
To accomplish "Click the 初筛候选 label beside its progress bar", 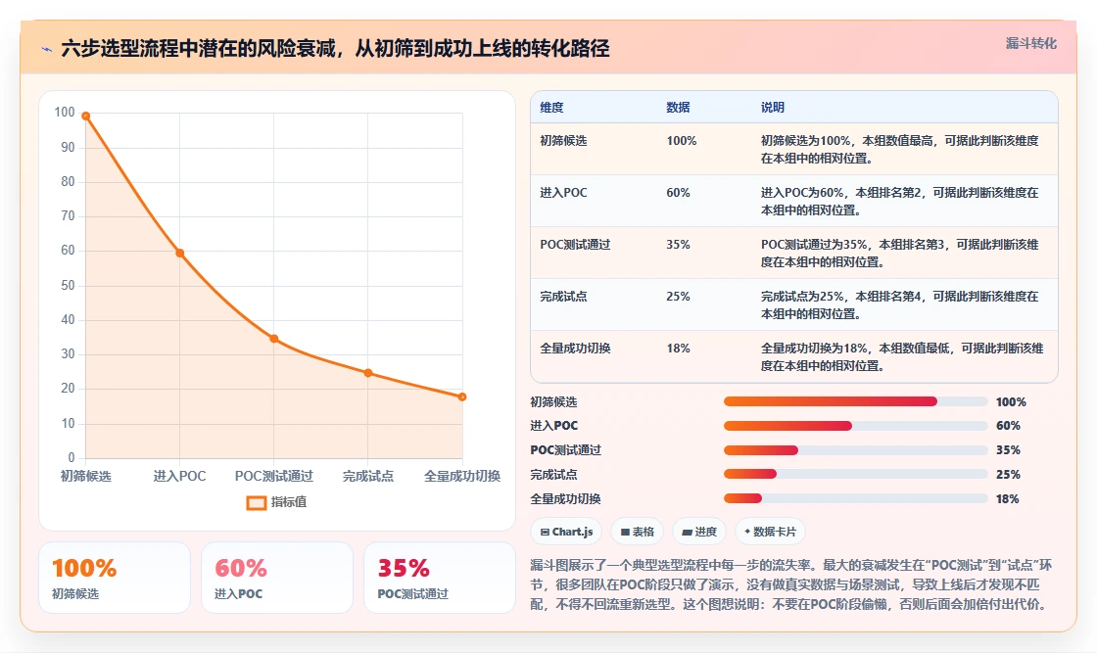I will pyautogui.click(x=553, y=402).
